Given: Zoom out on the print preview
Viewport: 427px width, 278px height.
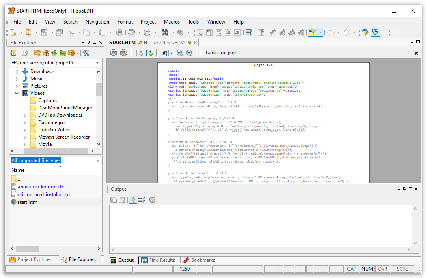Looking at the screenshot, I should (190, 53).
